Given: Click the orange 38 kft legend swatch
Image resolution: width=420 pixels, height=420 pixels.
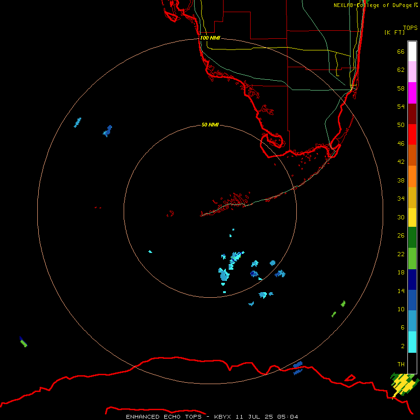Looking at the screenshot, I should point(412,176).
